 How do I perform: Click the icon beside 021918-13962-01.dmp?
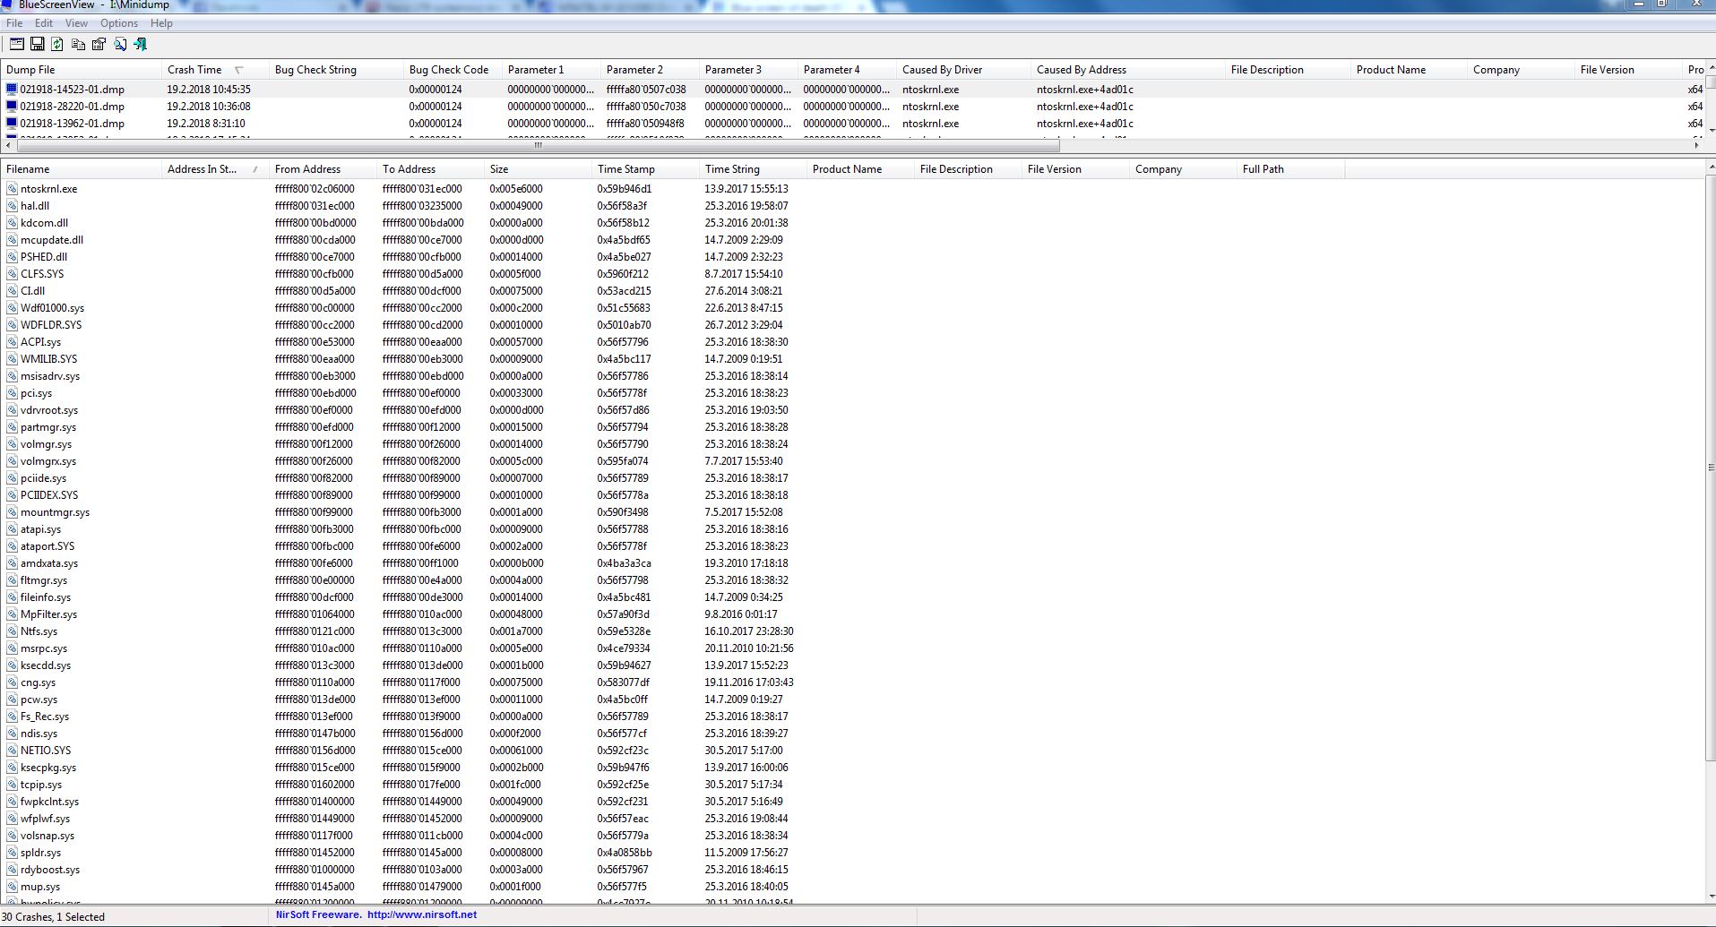(12, 124)
